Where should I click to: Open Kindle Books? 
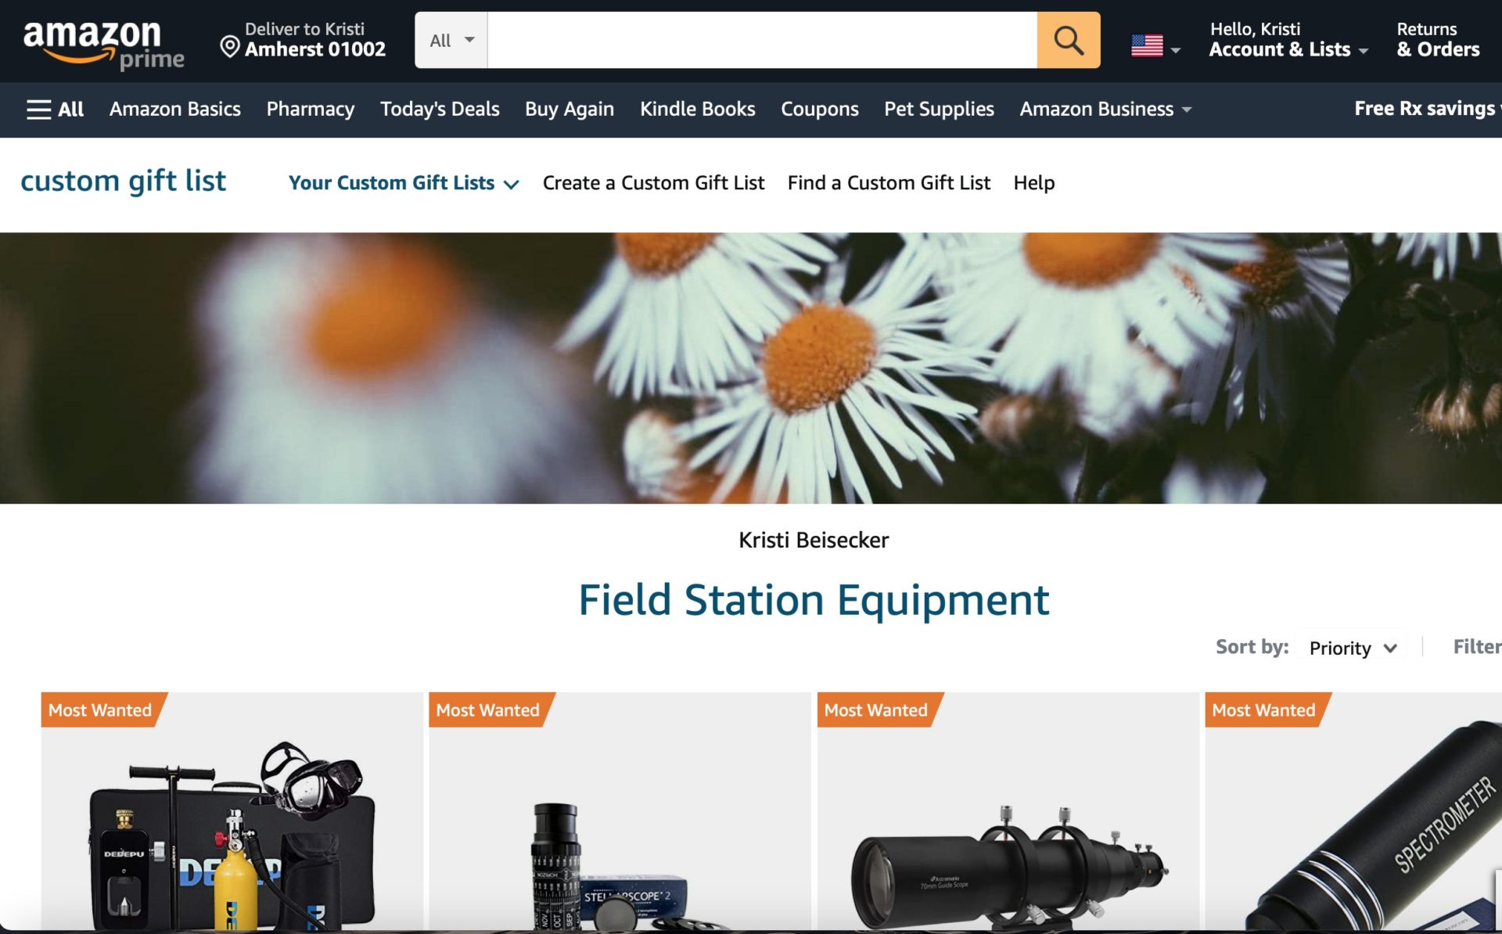coord(697,109)
